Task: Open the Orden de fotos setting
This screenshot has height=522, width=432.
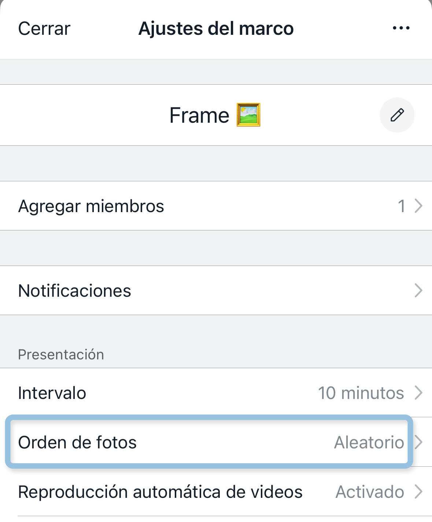Action: [77, 442]
